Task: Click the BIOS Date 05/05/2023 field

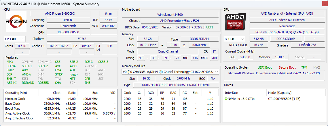Action: pyautogui.click(x=151, y=27)
